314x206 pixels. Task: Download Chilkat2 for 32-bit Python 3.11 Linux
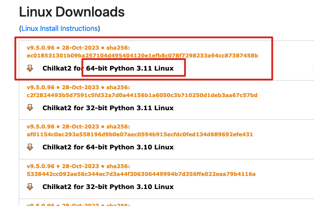click(108, 108)
